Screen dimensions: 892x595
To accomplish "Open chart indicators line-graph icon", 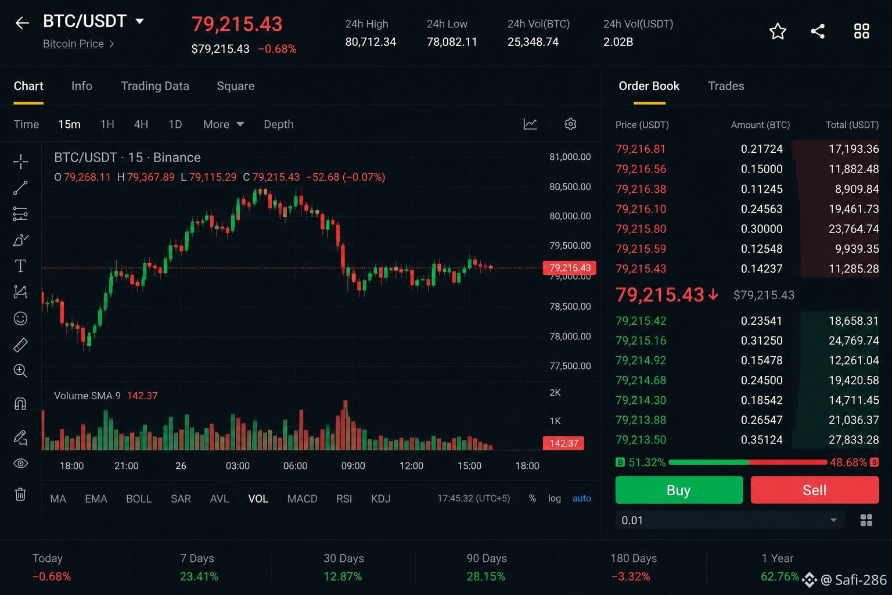I will (530, 124).
